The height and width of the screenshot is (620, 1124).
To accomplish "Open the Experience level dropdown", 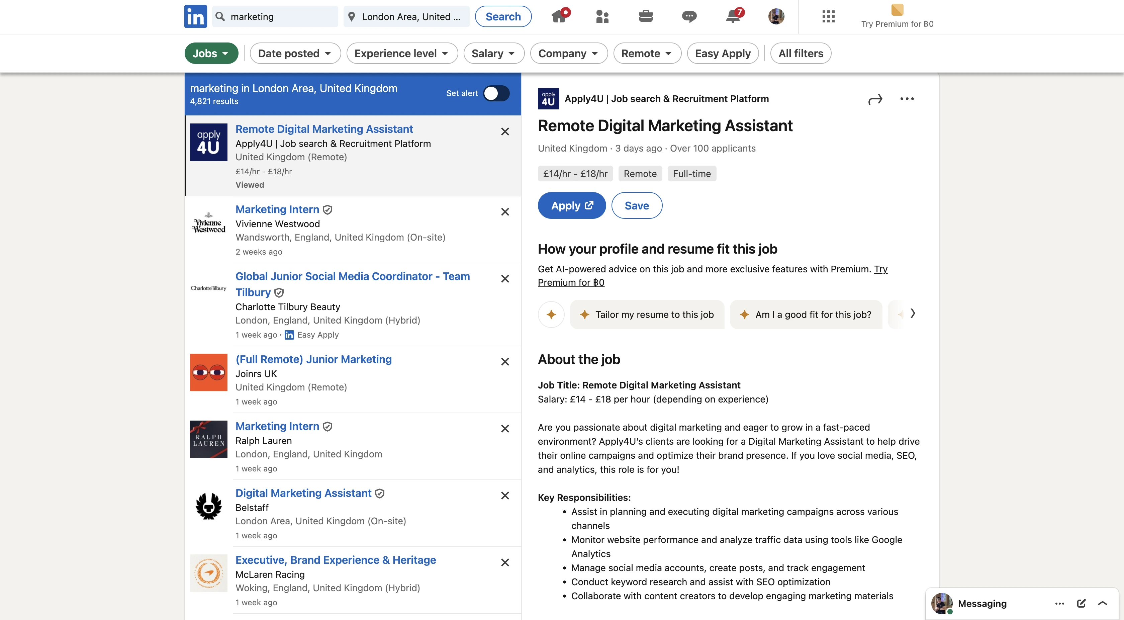I will pos(401,53).
